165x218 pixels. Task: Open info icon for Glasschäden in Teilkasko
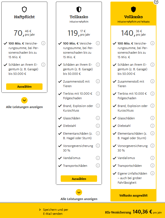[98, 118]
